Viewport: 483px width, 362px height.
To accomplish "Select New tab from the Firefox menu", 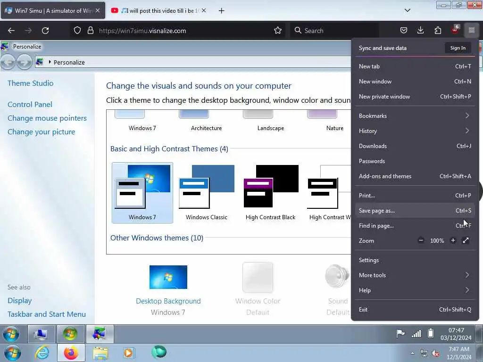I will pos(415,66).
